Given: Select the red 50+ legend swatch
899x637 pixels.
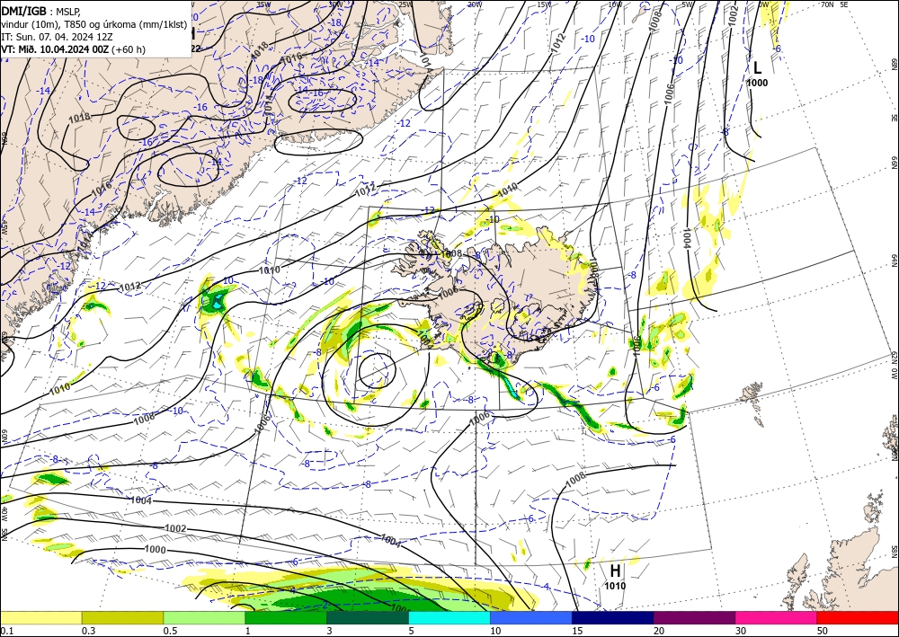Looking at the screenshot, I should click(x=858, y=617).
